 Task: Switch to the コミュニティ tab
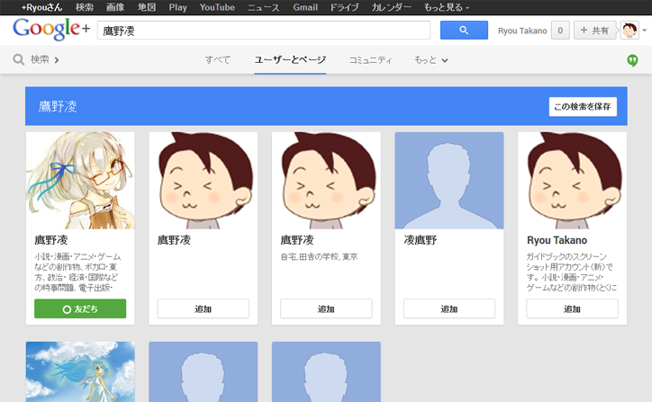370,60
